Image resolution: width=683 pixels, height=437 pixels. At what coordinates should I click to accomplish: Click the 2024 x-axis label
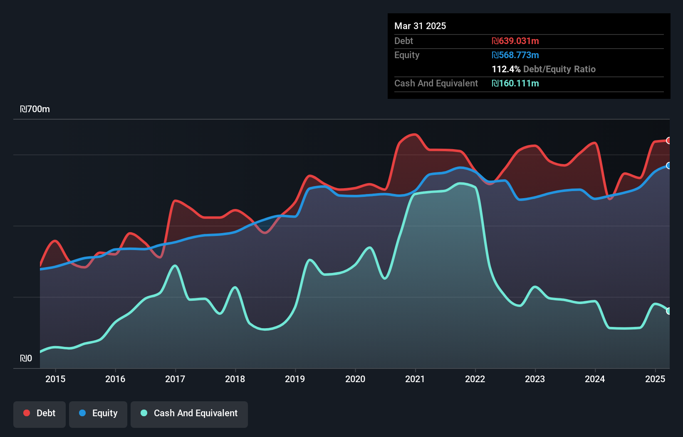coord(595,379)
